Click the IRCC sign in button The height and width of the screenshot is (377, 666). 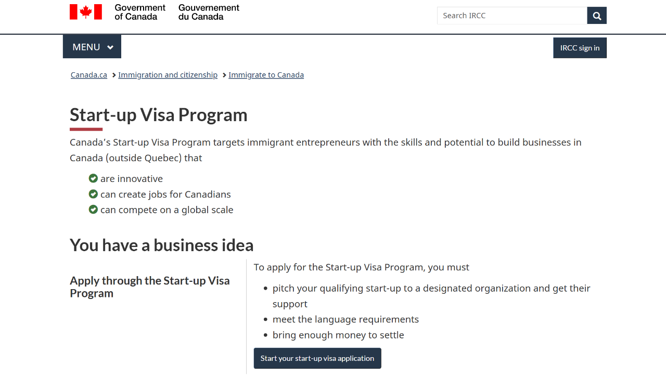[580, 48]
